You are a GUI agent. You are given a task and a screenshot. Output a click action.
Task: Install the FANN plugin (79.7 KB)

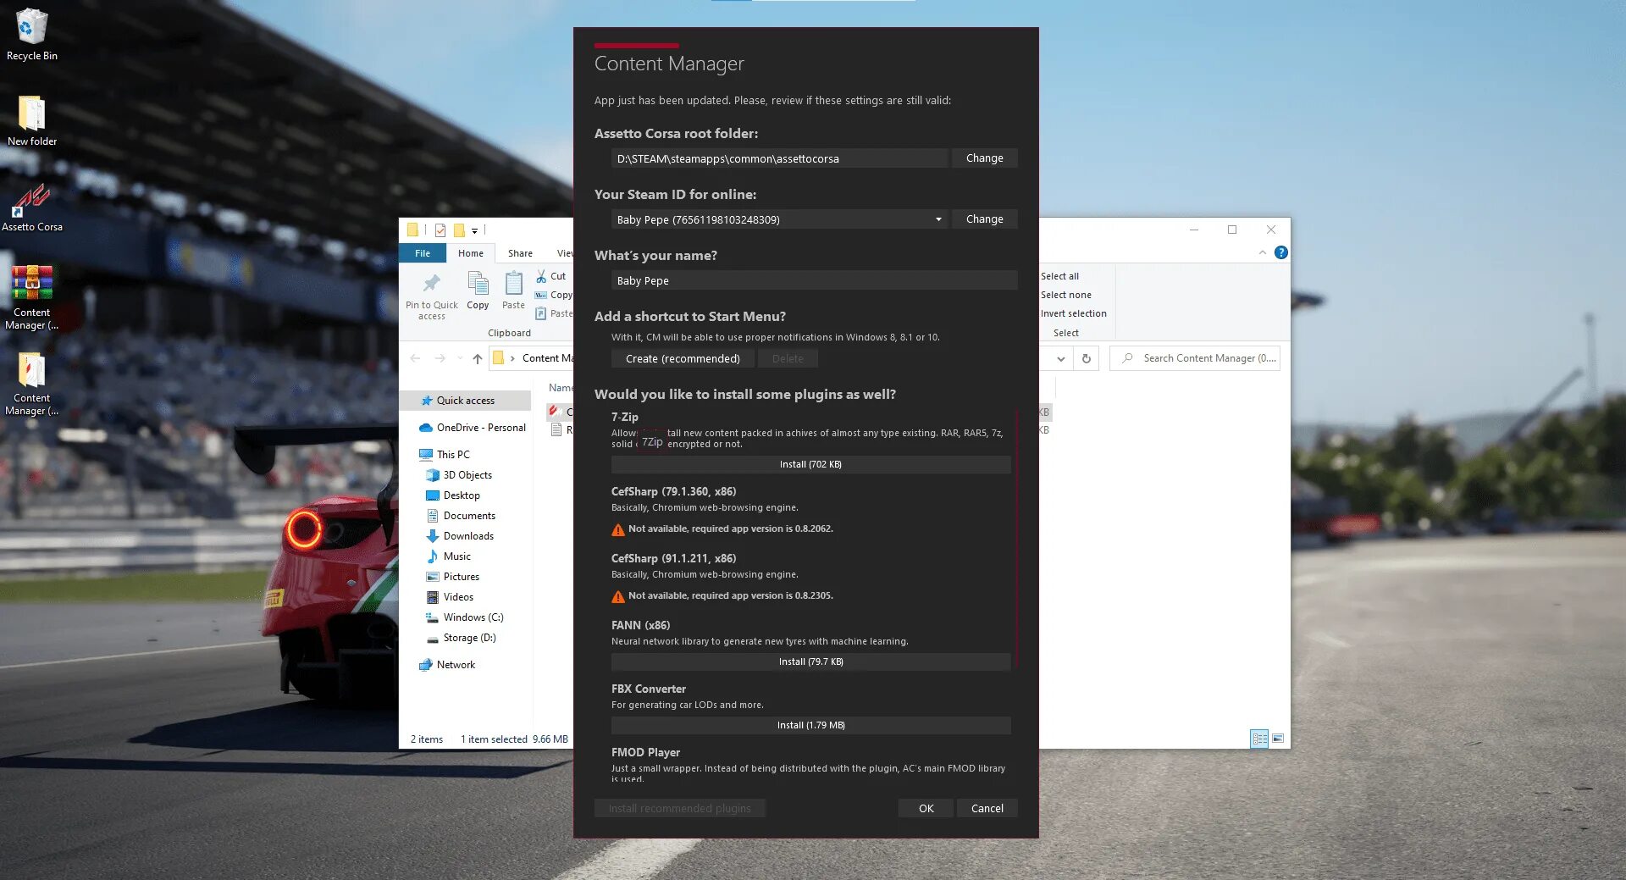point(810,661)
